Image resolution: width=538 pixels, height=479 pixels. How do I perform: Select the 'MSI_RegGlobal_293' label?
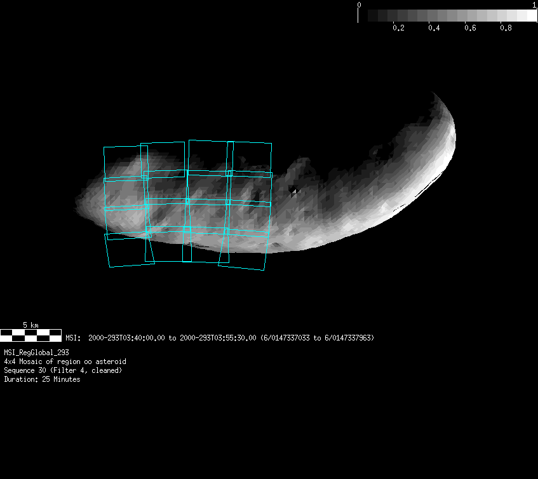pos(36,353)
